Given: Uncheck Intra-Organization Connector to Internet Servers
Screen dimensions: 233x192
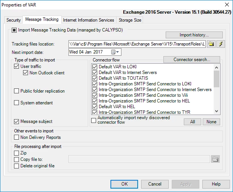Looking at the screenshot, I should (x=95, y=90).
